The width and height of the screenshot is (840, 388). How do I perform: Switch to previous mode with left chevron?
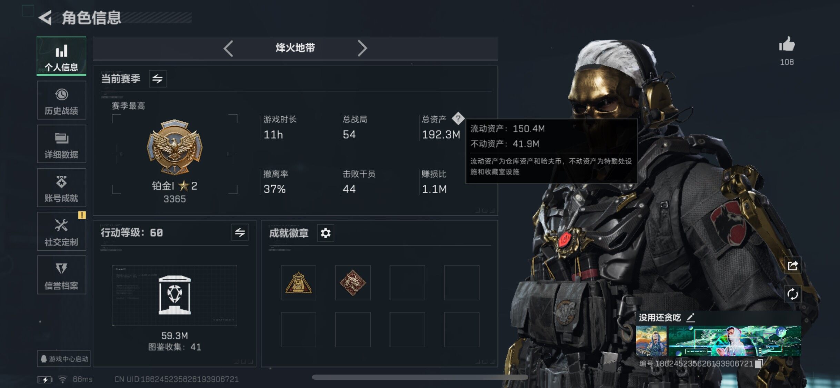click(x=228, y=48)
